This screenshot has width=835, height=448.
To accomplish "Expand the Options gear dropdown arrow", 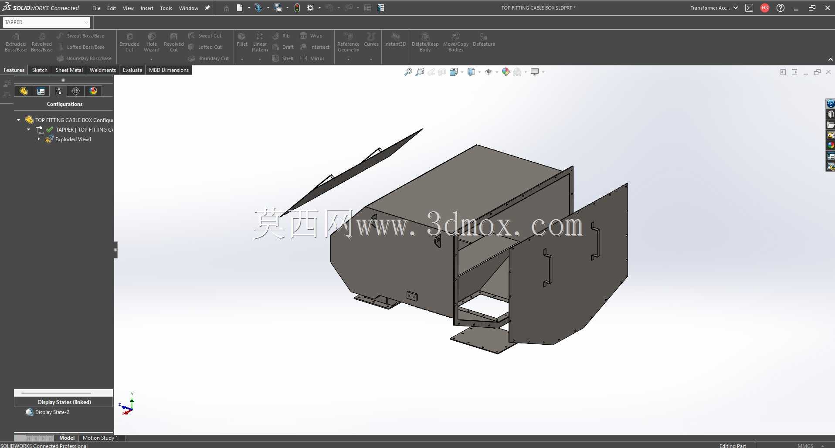I will (319, 8).
